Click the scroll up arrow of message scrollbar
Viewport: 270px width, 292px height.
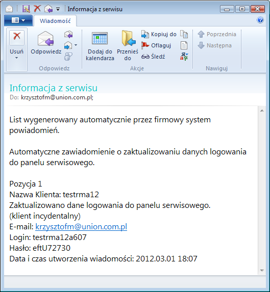click(262, 111)
